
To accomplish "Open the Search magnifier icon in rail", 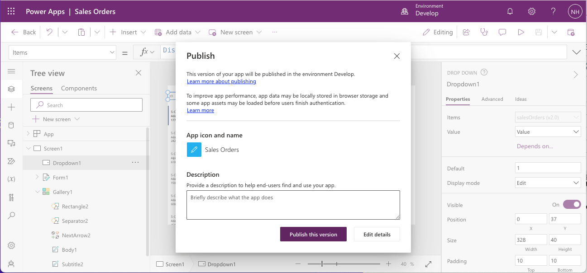I will pos(11,215).
